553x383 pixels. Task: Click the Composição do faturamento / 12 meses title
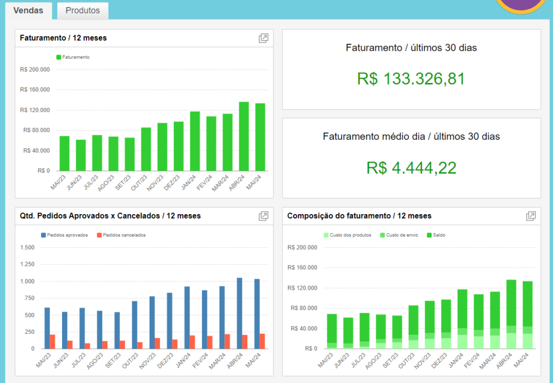pyautogui.click(x=359, y=216)
